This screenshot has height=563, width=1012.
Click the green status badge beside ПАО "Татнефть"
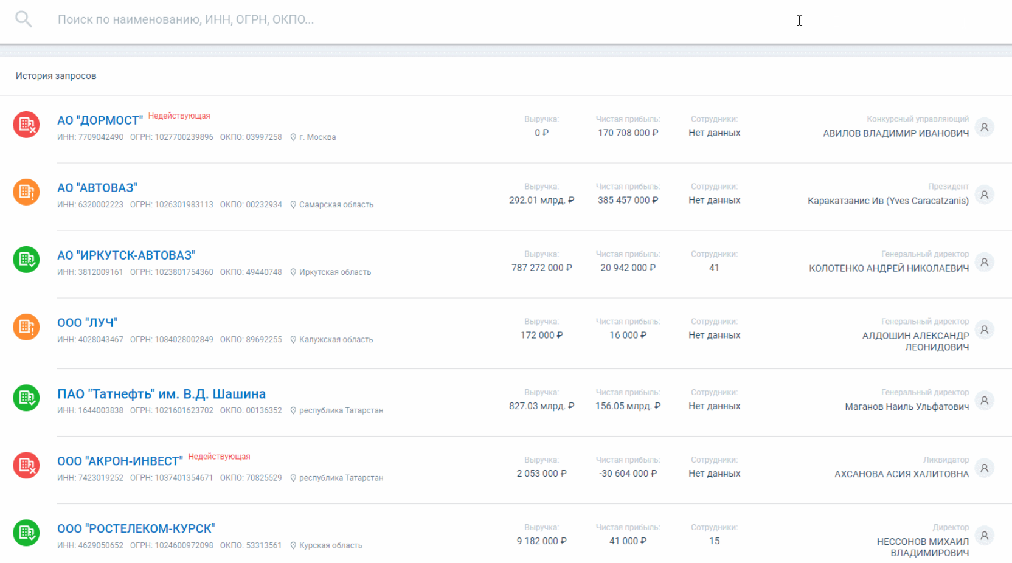[x=26, y=399]
